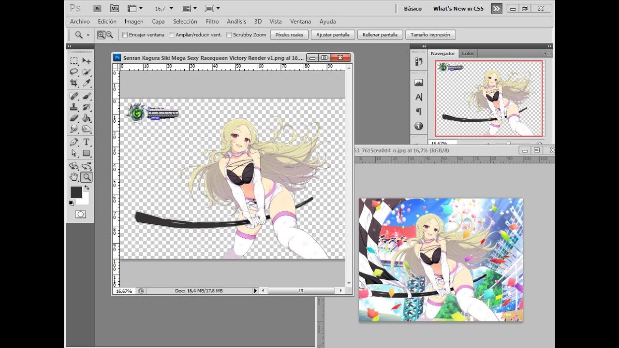Open the History panel icon

[419, 61]
